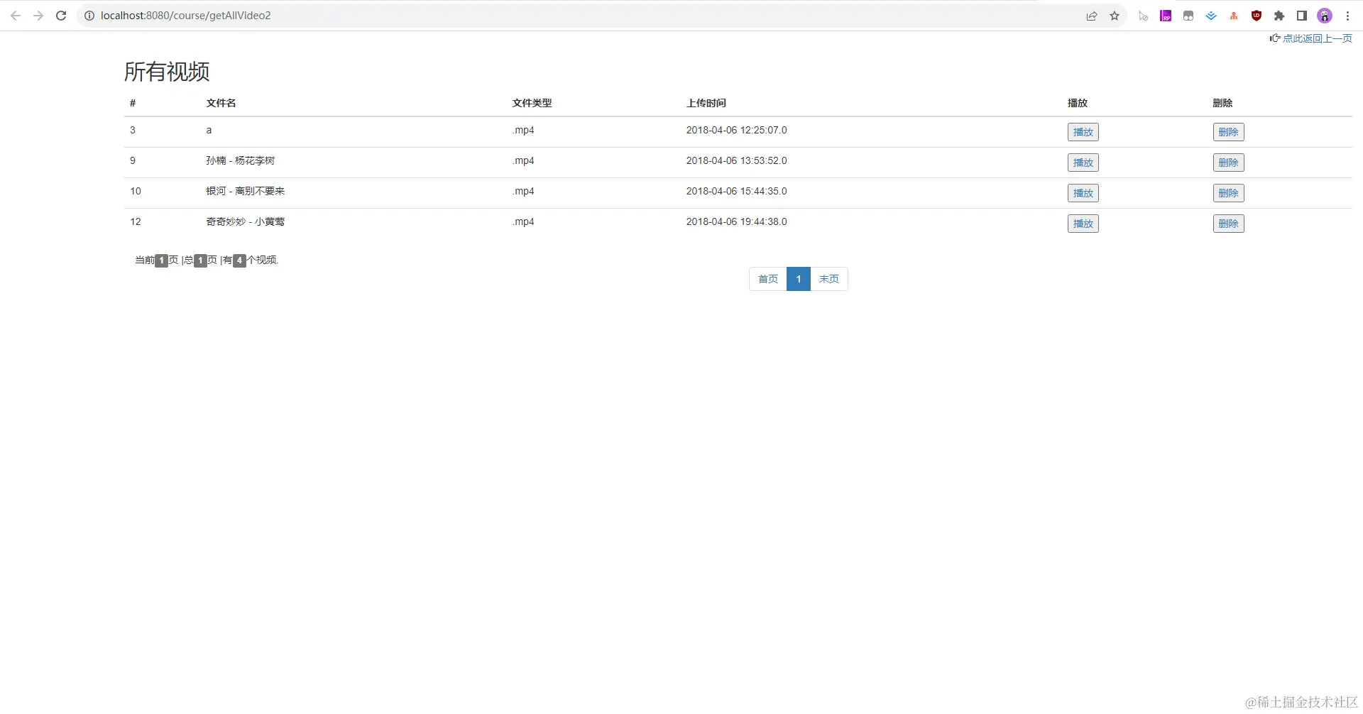The height and width of the screenshot is (714, 1363).
Task: Toggle the browser side panel icon
Action: pyautogui.click(x=1302, y=16)
